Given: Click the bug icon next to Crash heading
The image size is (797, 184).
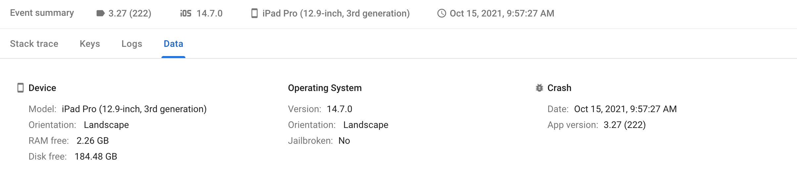Looking at the screenshot, I should (539, 88).
